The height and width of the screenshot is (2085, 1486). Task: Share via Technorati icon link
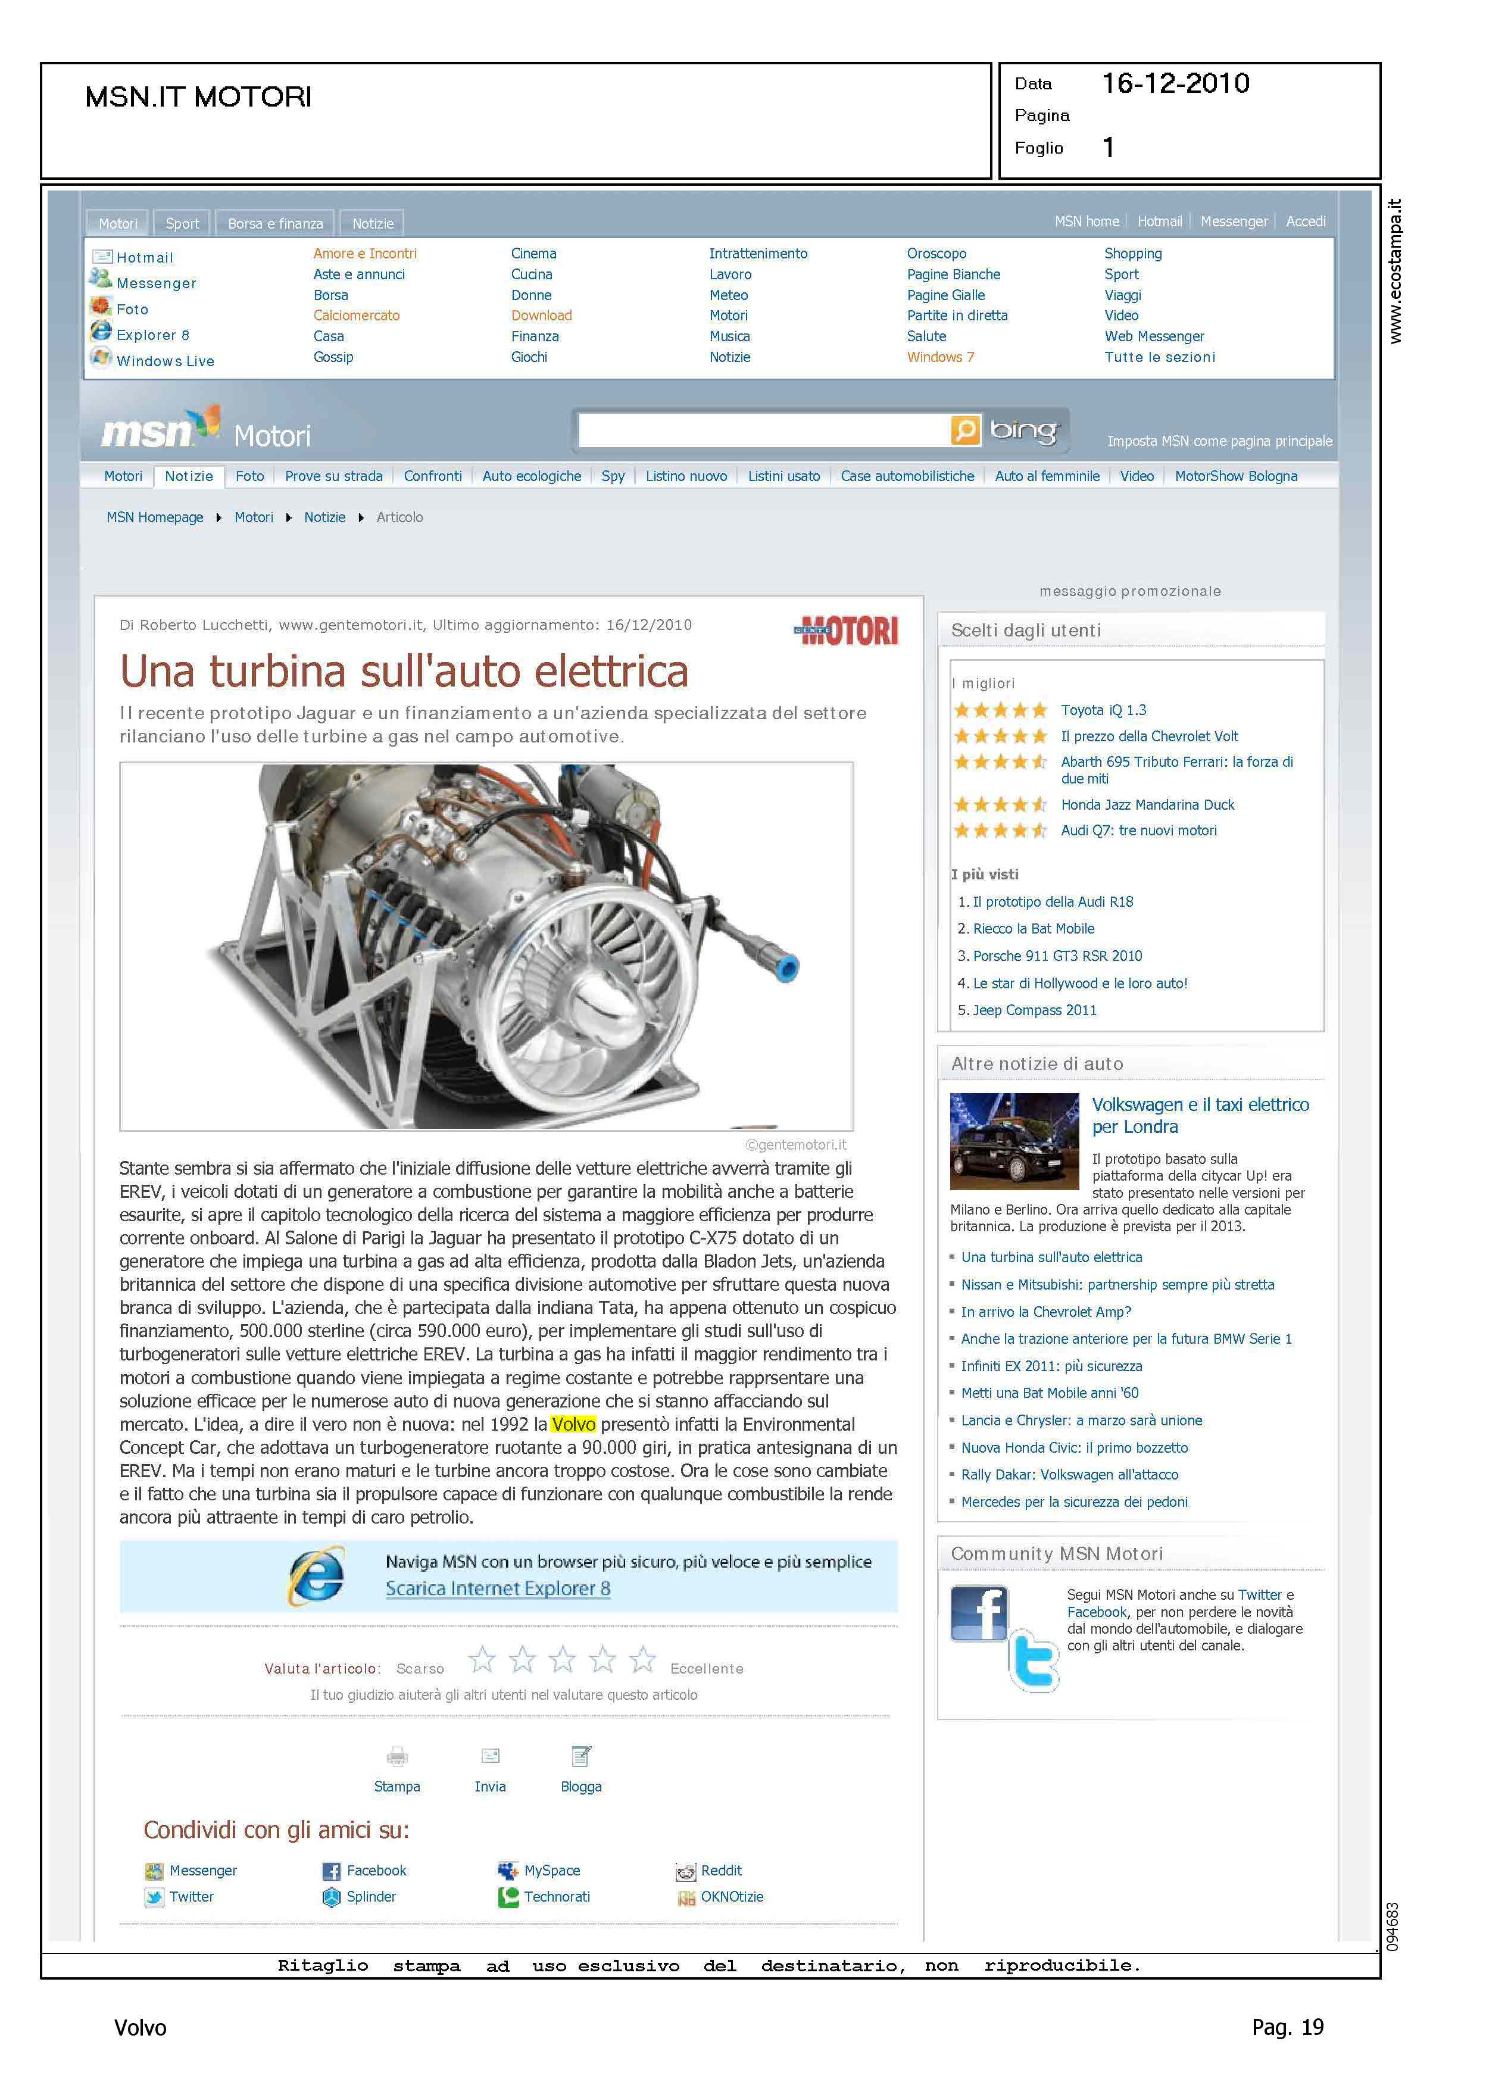point(508,1897)
